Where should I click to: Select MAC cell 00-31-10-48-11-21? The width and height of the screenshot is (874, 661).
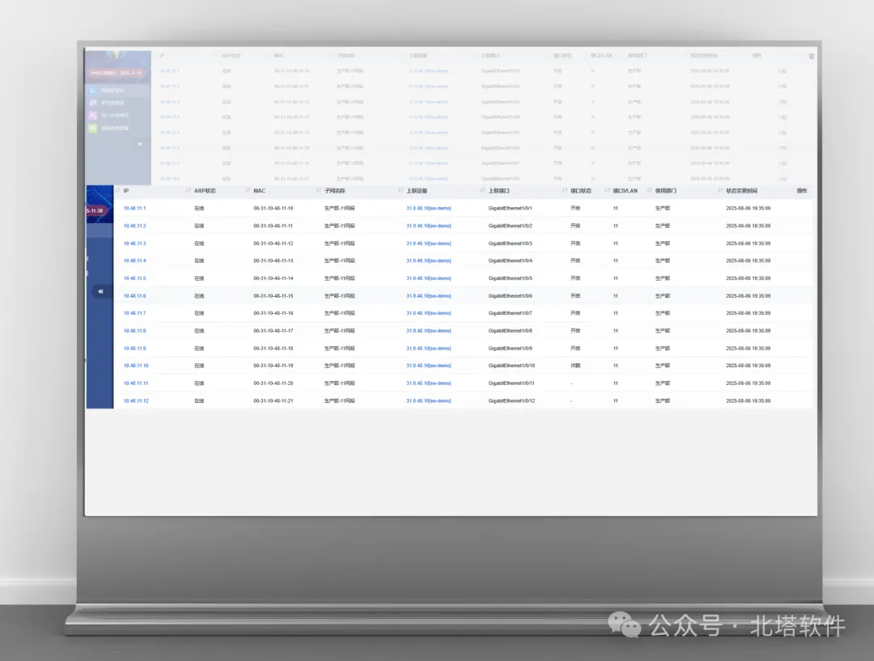point(274,400)
